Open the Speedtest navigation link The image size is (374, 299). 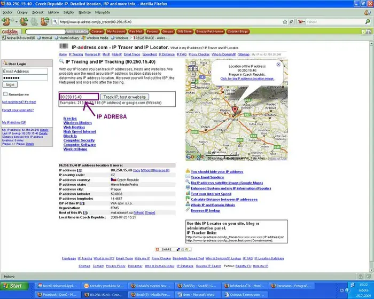pyautogui.click(x=150, y=54)
